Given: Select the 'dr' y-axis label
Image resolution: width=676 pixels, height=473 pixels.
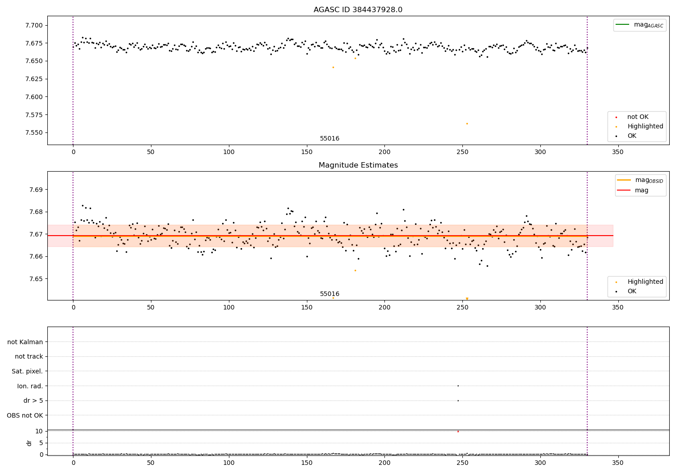Looking at the screenshot, I should (x=29, y=443).
